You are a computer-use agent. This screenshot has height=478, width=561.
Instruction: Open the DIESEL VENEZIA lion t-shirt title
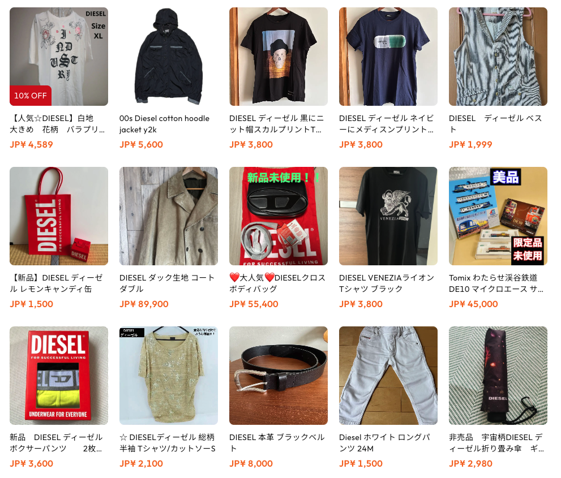pyautogui.click(x=387, y=283)
